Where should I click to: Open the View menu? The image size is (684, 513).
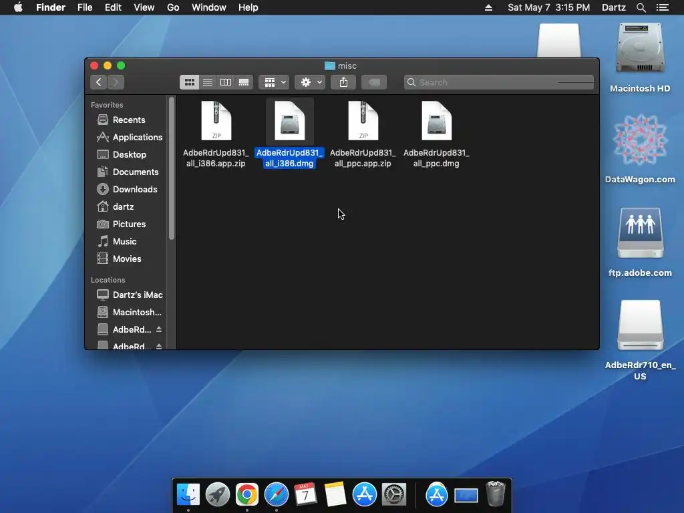click(x=144, y=7)
